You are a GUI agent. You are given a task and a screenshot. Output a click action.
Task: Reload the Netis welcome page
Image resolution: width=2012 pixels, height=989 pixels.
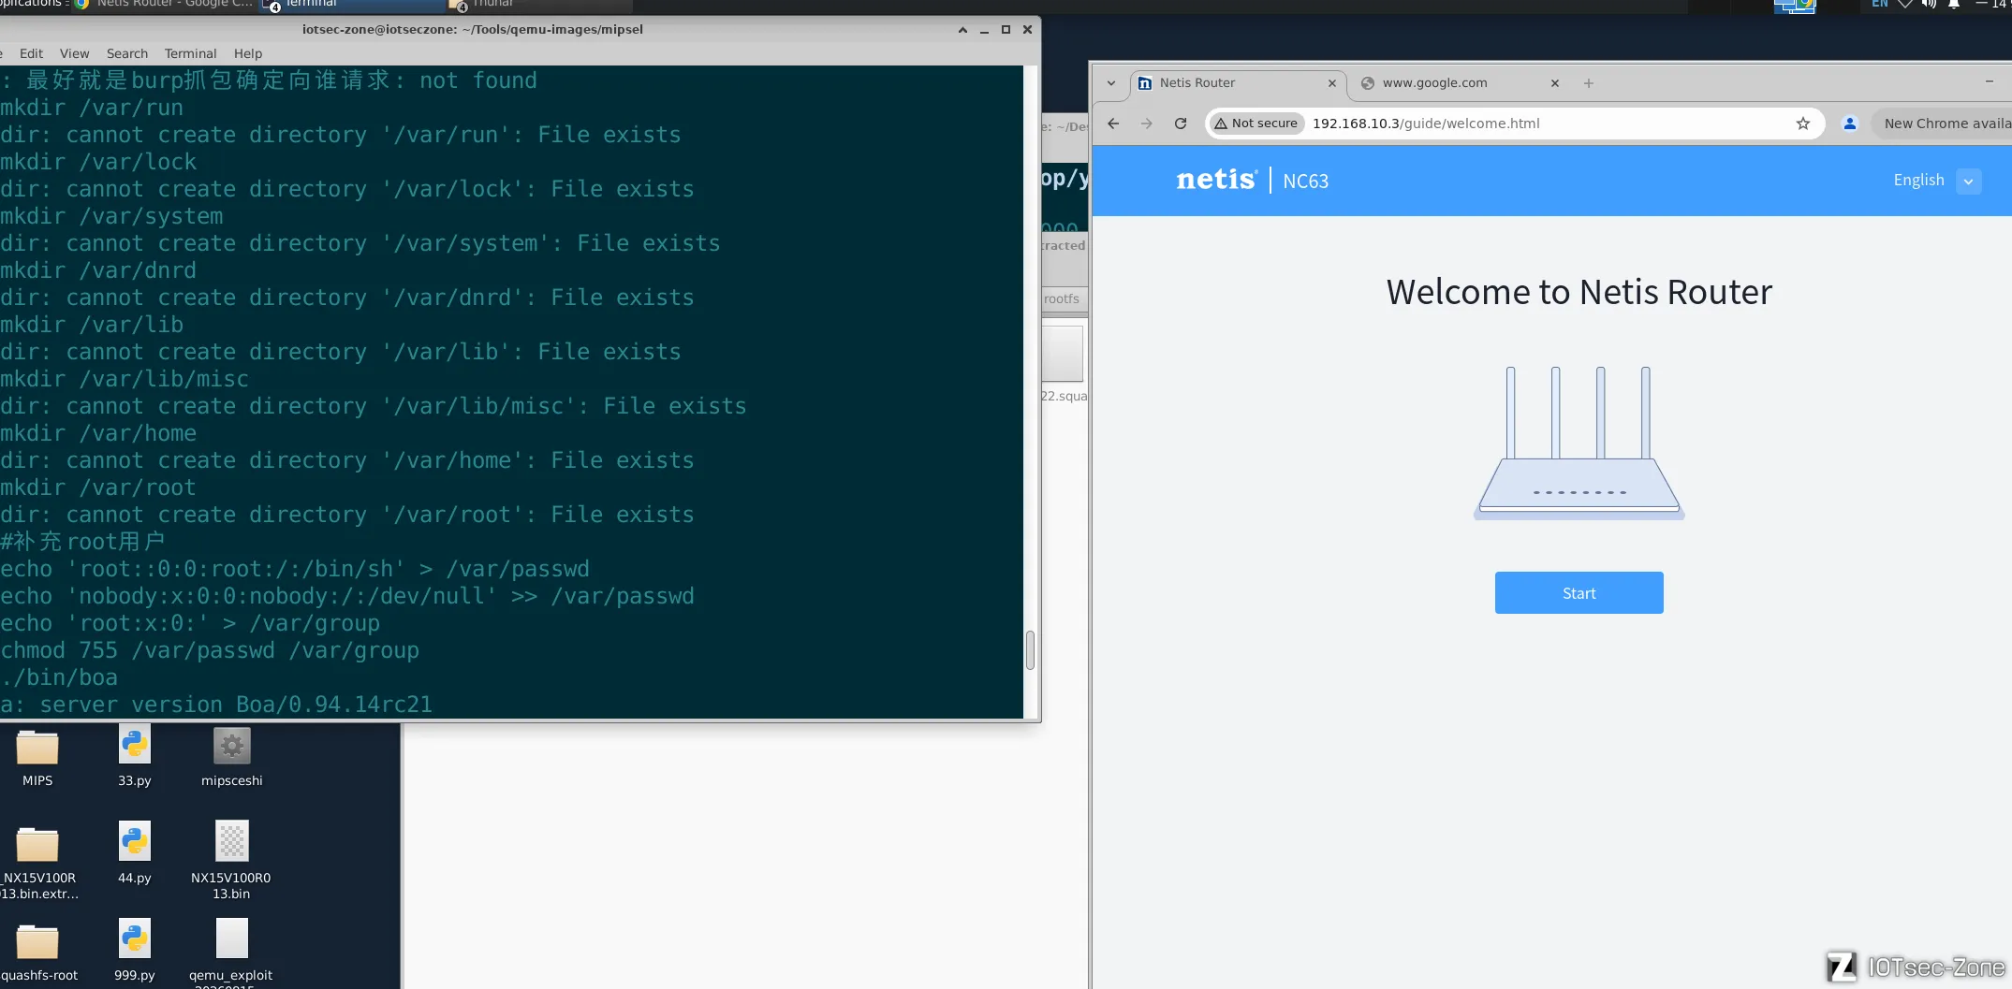(1181, 124)
